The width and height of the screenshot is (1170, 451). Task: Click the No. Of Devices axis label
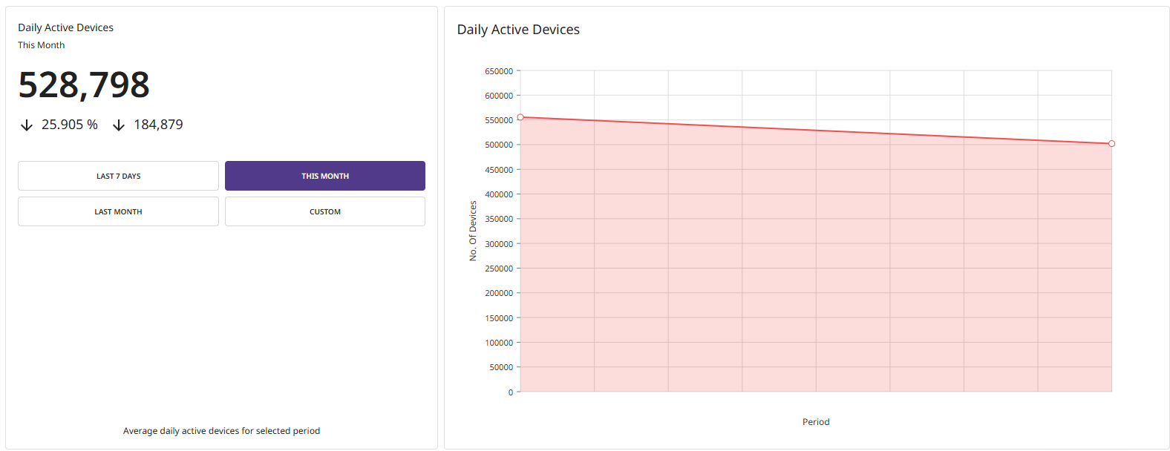pos(474,231)
